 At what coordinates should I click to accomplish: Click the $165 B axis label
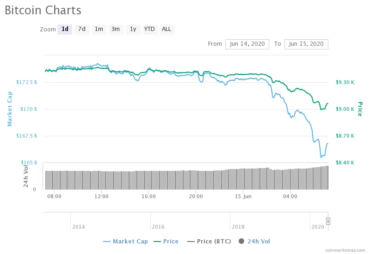click(x=29, y=163)
